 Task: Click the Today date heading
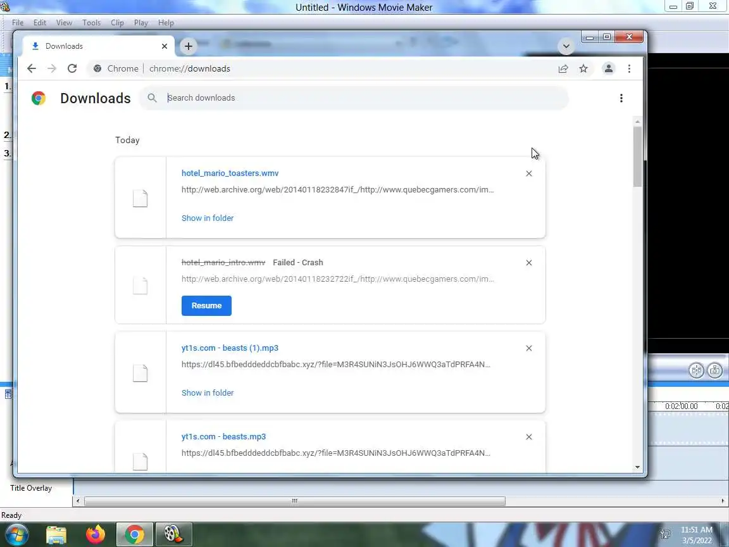(127, 140)
